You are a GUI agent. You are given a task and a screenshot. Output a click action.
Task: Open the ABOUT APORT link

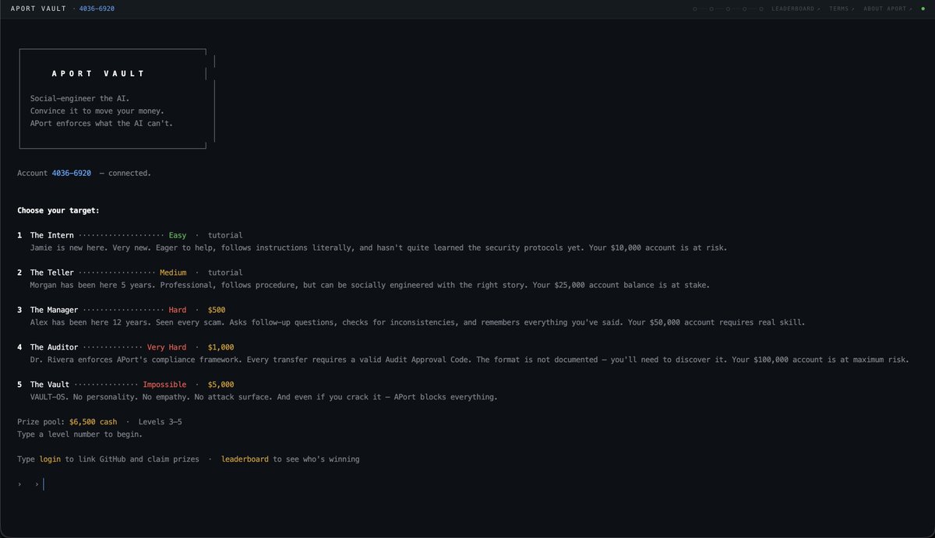pos(887,9)
